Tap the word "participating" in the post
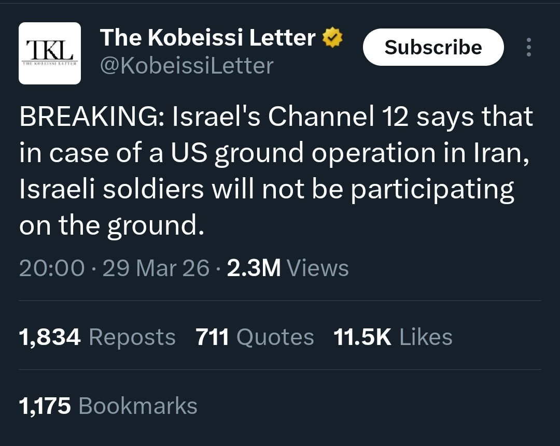Image resolution: width=560 pixels, height=446 pixels. [432, 190]
